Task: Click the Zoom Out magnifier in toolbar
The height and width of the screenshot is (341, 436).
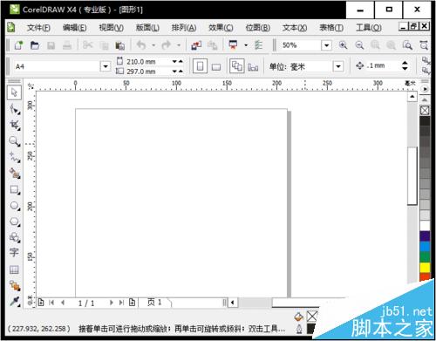Action: pyautogui.click(x=359, y=45)
